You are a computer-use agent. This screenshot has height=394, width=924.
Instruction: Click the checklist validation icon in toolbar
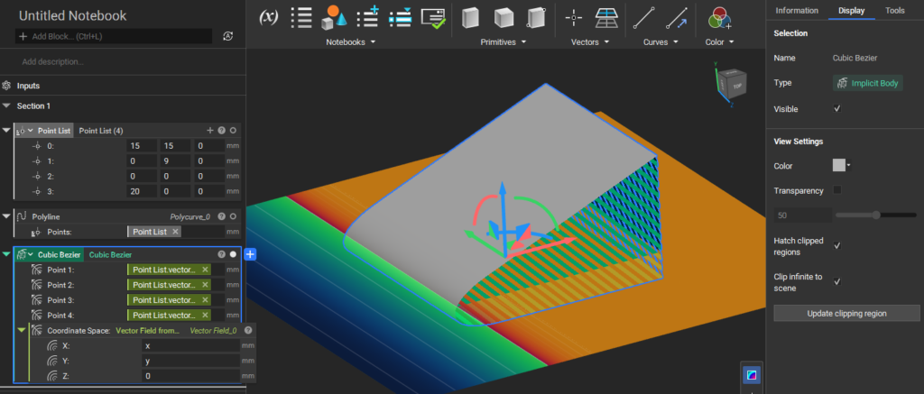click(432, 17)
